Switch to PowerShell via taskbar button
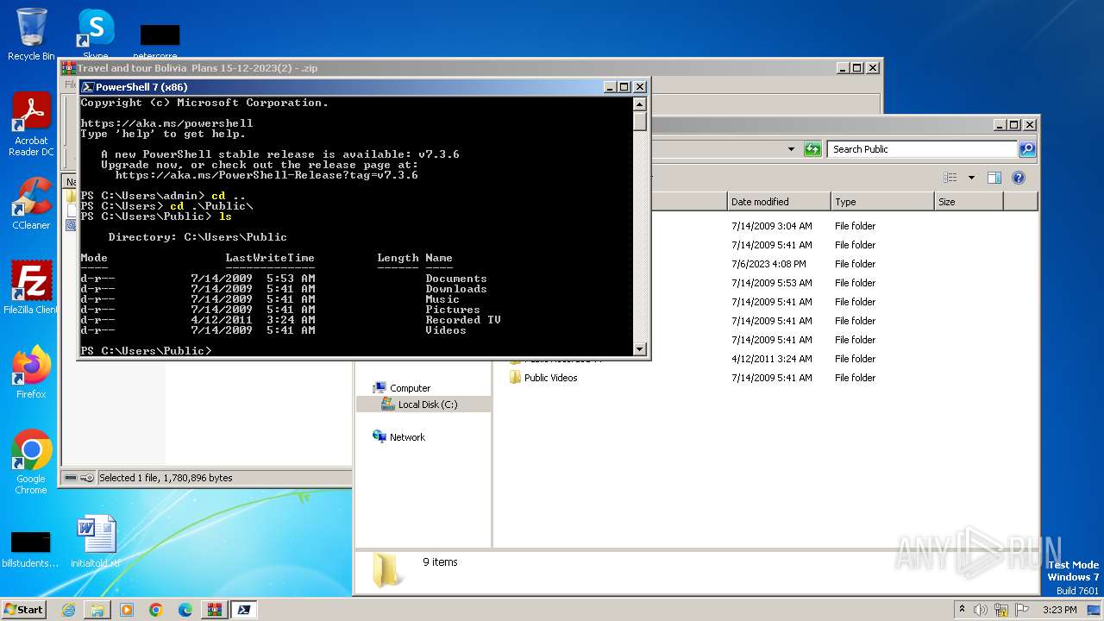The width and height of the screenshot is (1104, 621). (244, 610)
